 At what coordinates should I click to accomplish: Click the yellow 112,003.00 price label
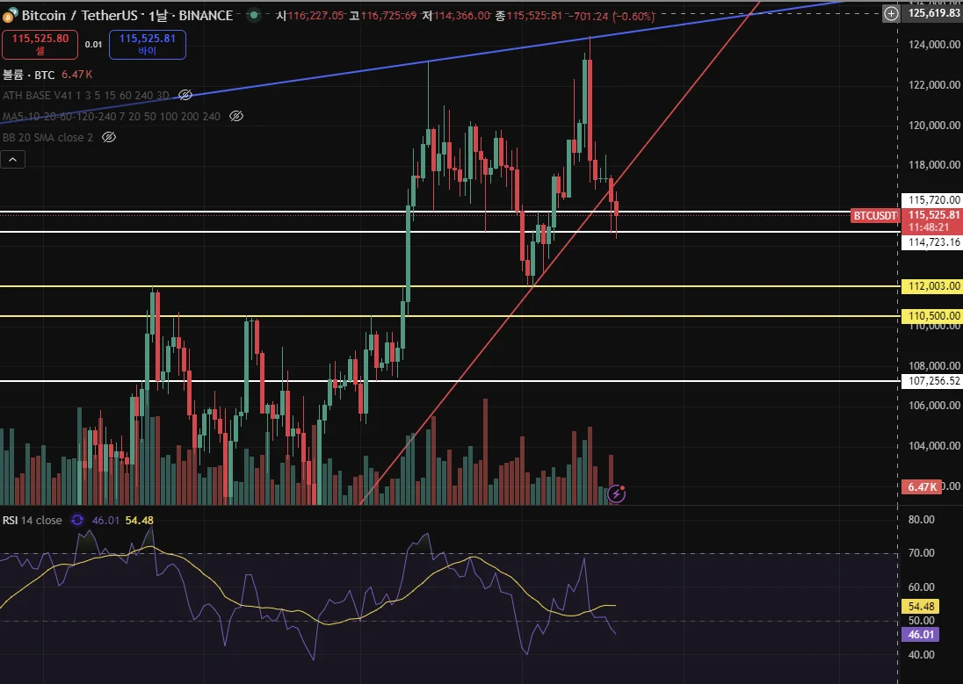point(931,286)
